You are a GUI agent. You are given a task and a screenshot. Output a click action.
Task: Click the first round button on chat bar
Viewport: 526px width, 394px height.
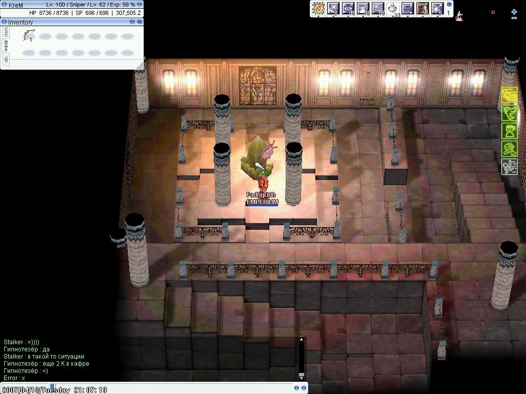296,388
